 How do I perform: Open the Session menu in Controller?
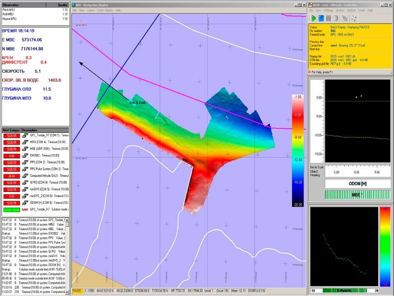[x=340, y=10]
